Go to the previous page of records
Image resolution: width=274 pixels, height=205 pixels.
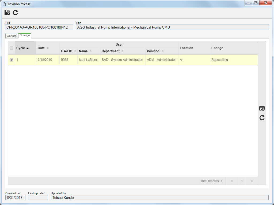(232, 181)
